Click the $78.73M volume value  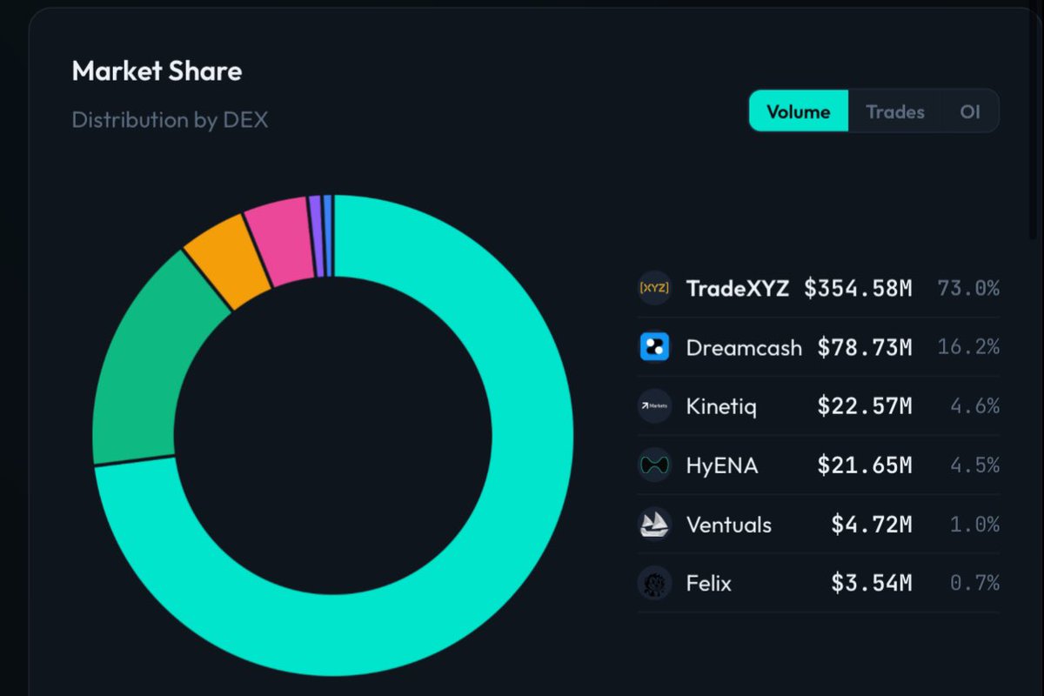[865, 347]
